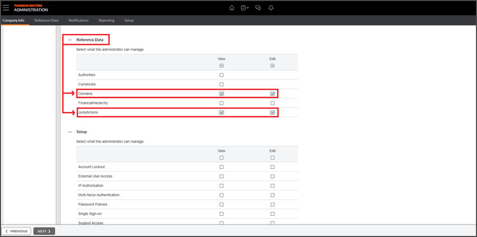477x237 pixels.
Task: Check View for Password Policies
Action: pyautogui.click(x=221, y=205)
